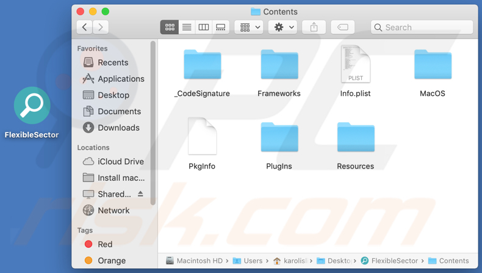
Task: Click Users in the path bar
Action: [248, 261]
